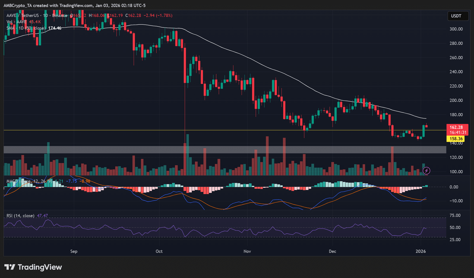
Task: Click the Sep label on time axis
Action: (x=74, y=251)
